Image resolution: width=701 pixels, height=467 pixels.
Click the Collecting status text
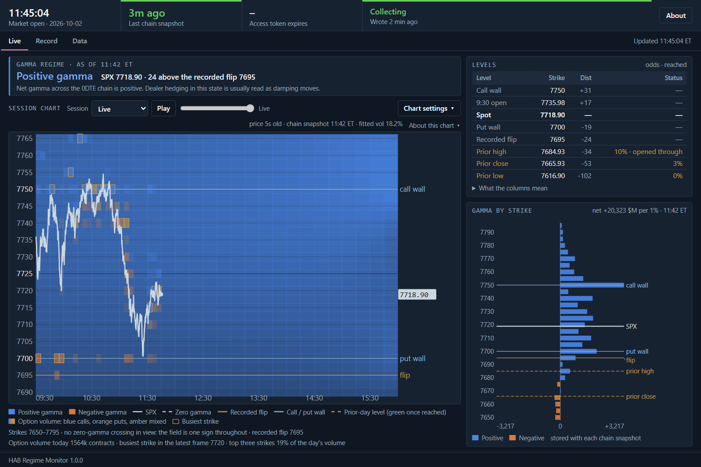[388, 12]
